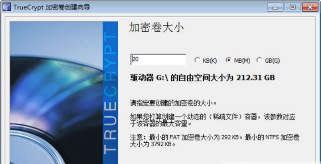Viewport: 321px width, 164px height.
Task: Click the TrueCrypt disc banner image
Action: (x=64, y=93)
